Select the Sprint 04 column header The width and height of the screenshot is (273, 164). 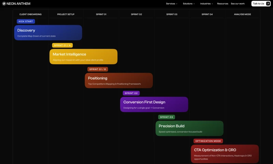207,14
